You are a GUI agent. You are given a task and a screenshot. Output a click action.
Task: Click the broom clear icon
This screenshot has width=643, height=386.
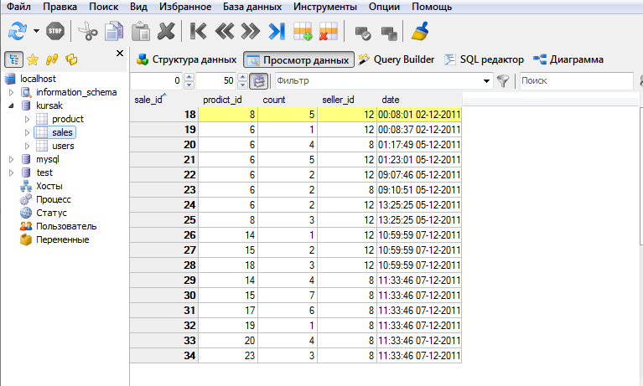point(419,31)
